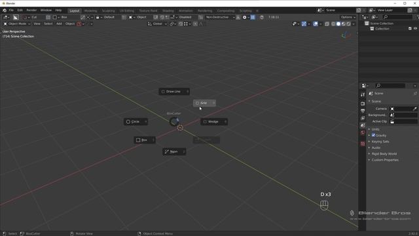Open the pivot point dropdown icon
Image resolution: width=419 pixels, height=236 pixels.
[x=172, y=24]
